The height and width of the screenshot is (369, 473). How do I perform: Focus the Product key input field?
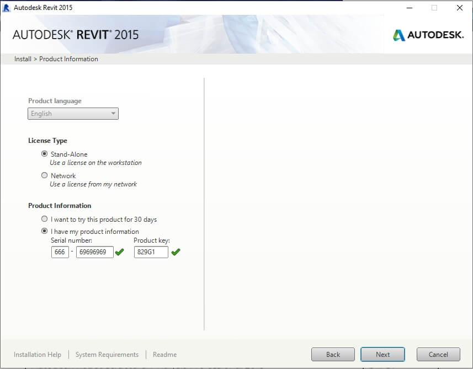[x=151, y=252]
